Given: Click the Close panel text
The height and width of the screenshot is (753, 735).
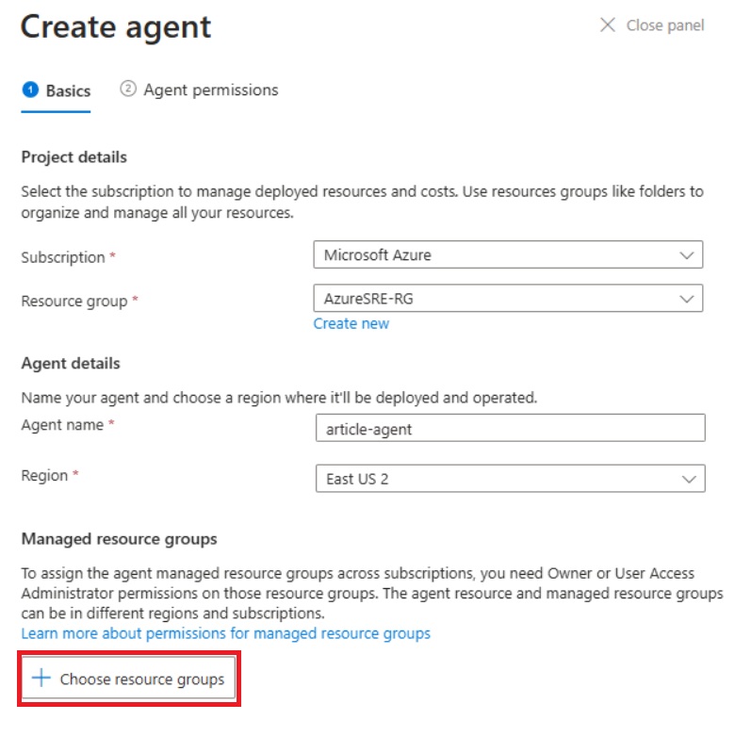Looking at the screenshot, I should [x=664, y=25].
